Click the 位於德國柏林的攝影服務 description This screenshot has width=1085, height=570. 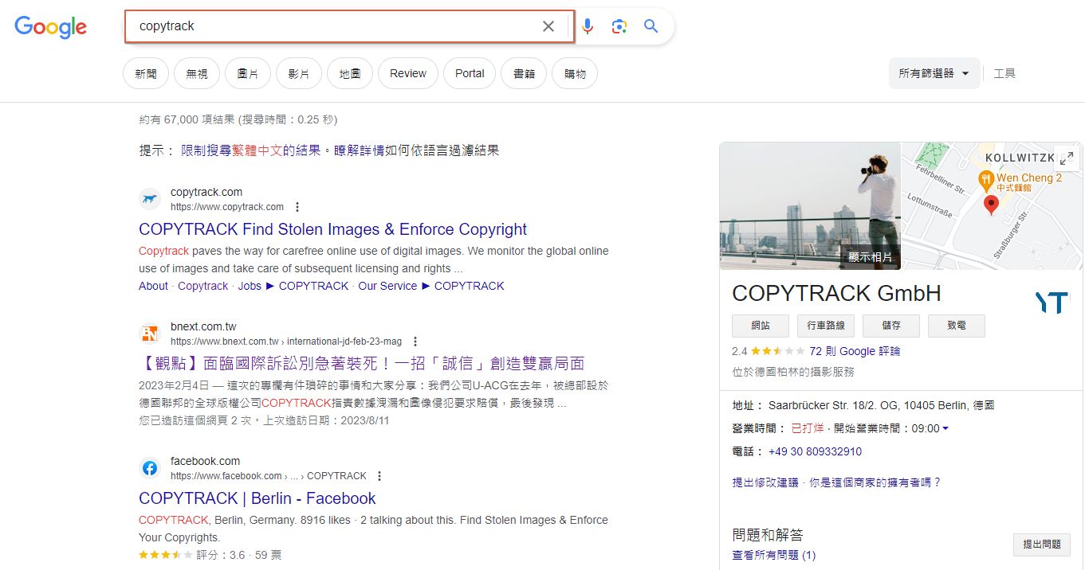793,372
